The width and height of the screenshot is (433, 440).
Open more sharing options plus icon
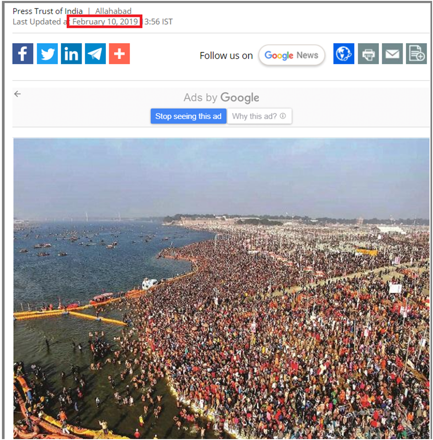[120, 54]
